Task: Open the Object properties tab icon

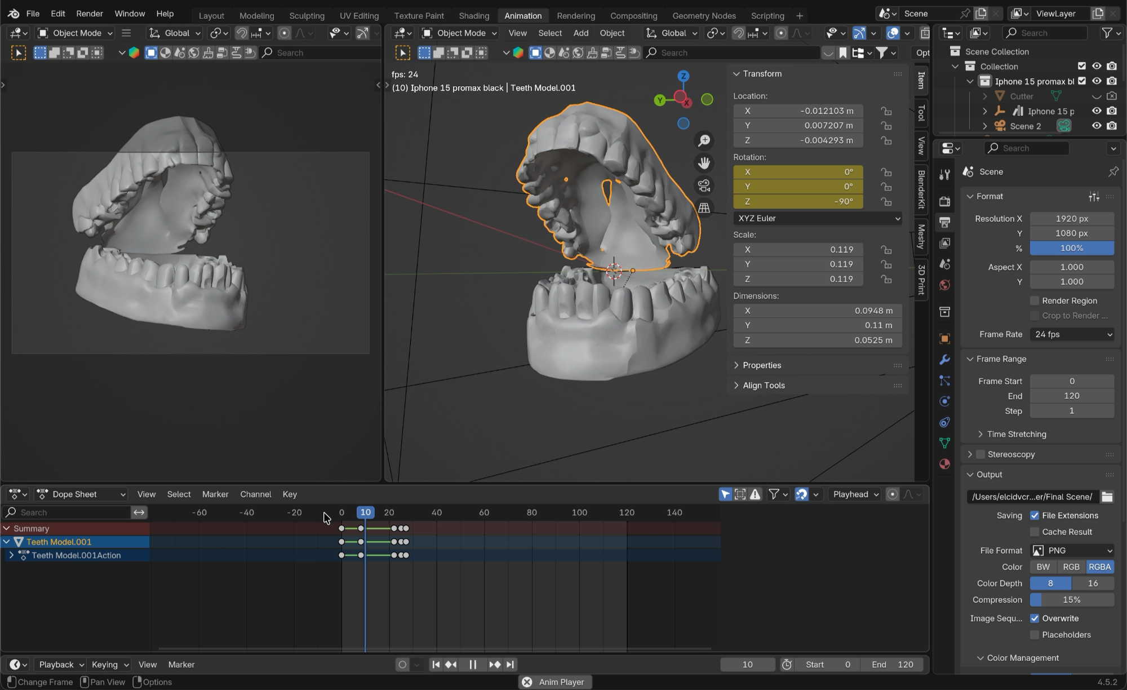Action: click(945, 338)
